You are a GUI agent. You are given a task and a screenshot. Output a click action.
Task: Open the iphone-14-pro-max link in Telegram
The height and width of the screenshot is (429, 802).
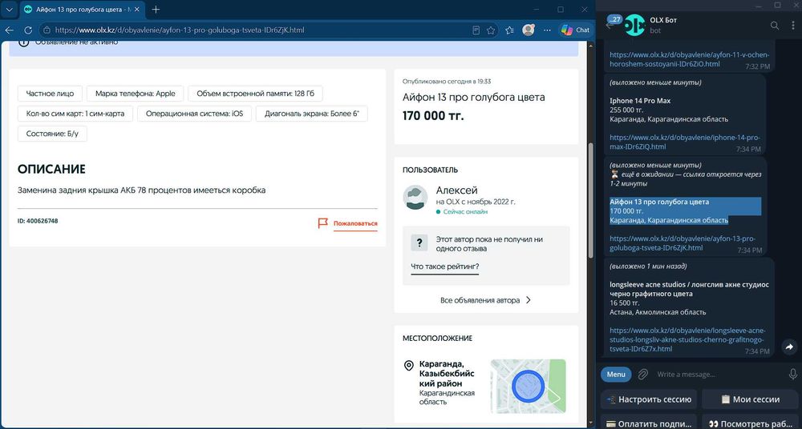[x=685, y=142]
